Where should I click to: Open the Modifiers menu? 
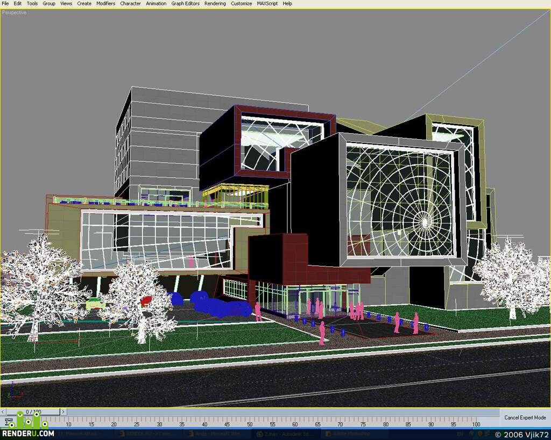click(106, 4)
